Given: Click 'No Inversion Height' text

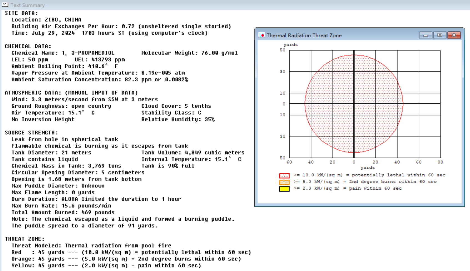Looking at the screenshot, I should point(43,119).
